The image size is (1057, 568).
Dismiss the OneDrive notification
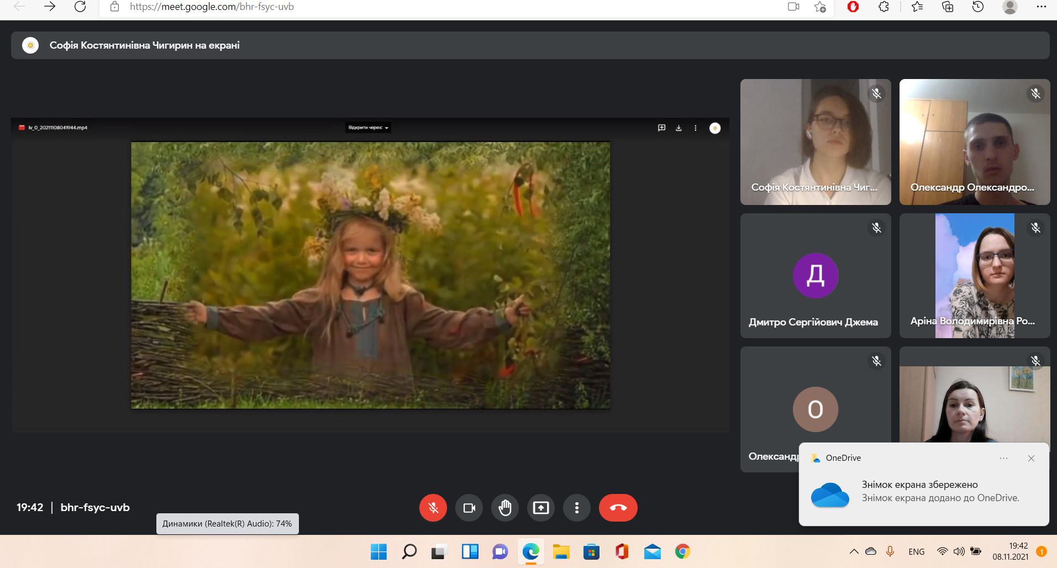pos(1031,458)
